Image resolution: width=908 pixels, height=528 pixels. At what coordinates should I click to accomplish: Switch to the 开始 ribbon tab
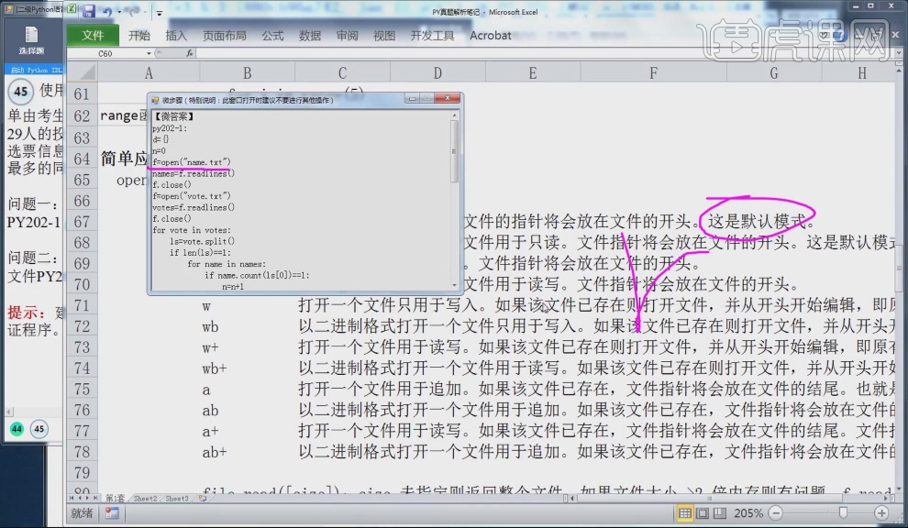tap(139, 36)
